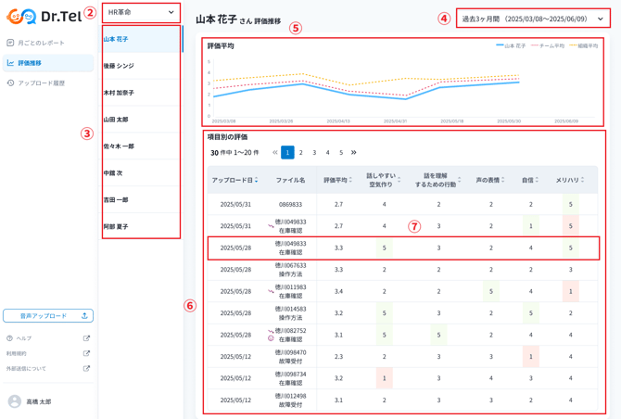Select 佐々木 一郎 in member list
The width and height of the screenshot is (621, 419).
[141, 146]
